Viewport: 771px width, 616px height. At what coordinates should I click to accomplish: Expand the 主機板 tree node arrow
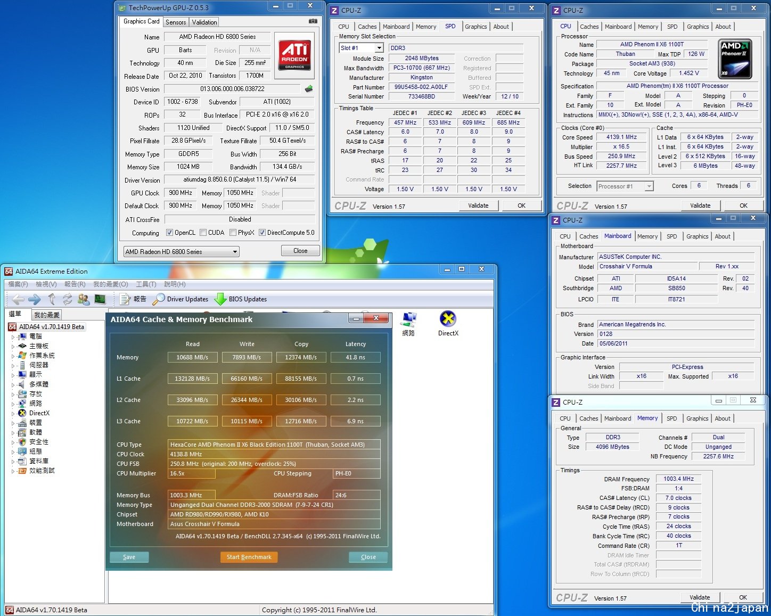(x=13, y=346)
